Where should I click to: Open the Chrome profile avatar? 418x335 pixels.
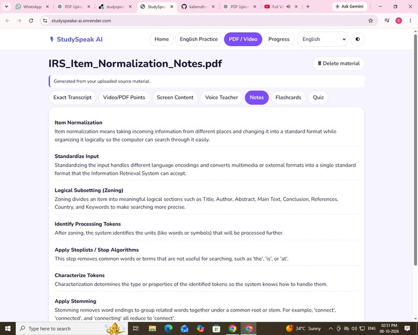(399, 20)
